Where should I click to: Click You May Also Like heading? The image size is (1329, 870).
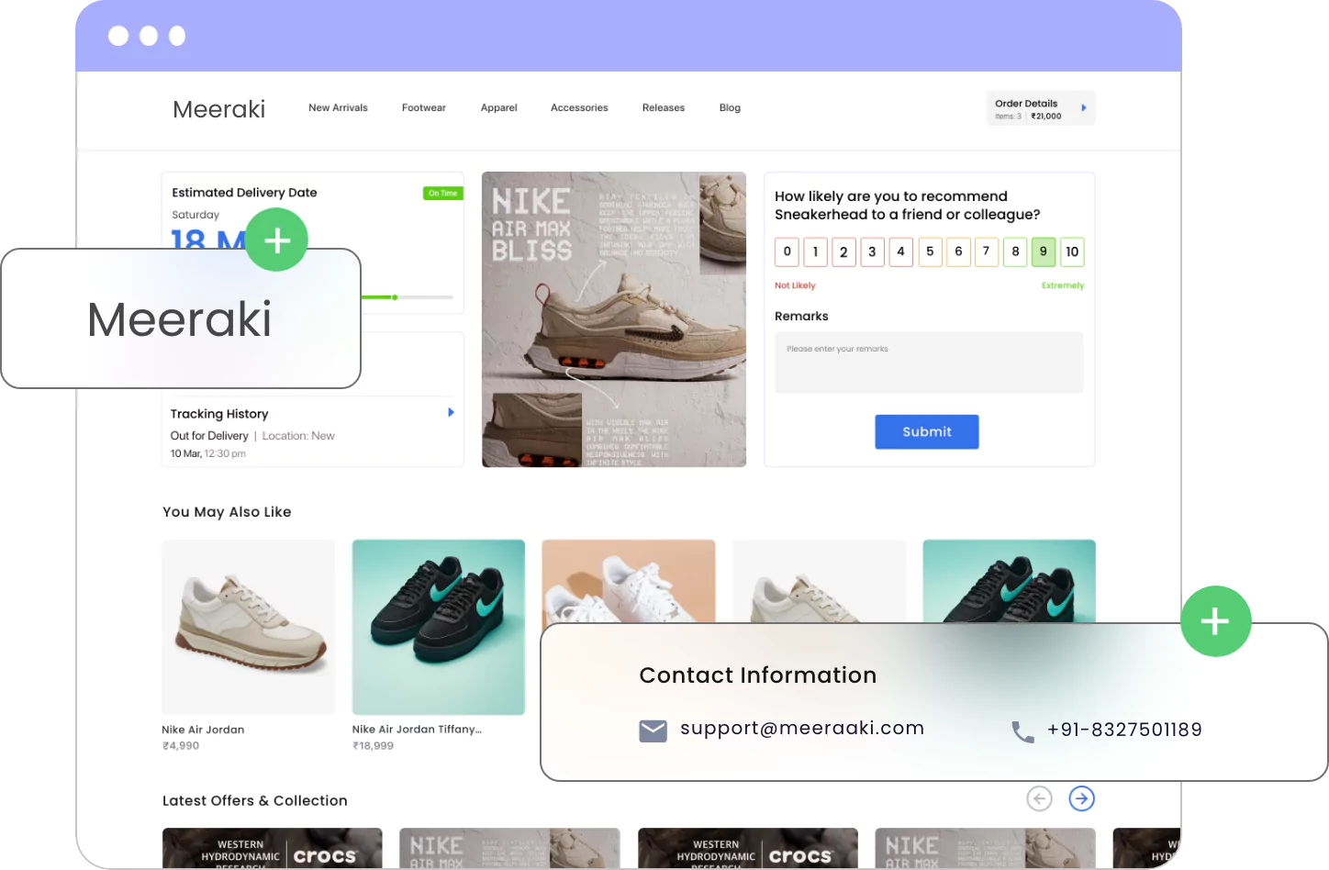point(227,512)
